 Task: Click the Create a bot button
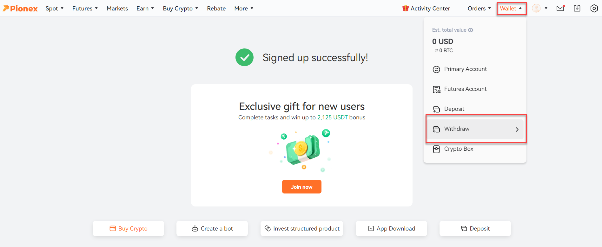pos(212,229)
